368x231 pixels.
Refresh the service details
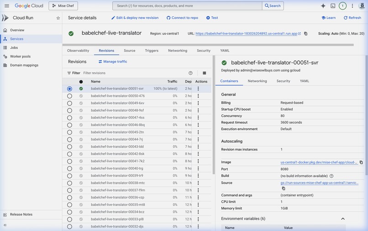click(352, 18)
